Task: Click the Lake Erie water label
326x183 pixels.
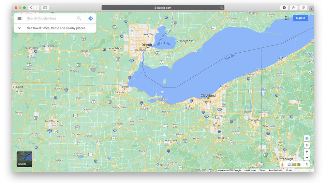Action: pos(230,57)
